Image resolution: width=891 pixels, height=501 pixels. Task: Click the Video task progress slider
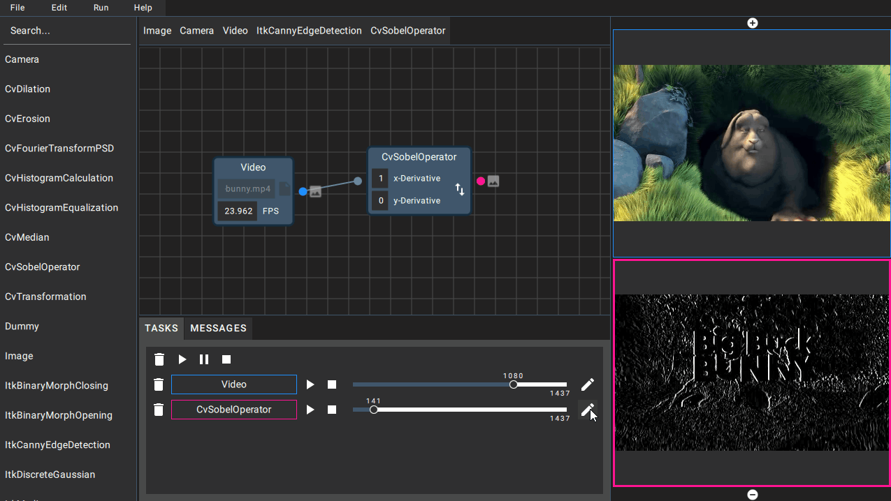[460, 384]
